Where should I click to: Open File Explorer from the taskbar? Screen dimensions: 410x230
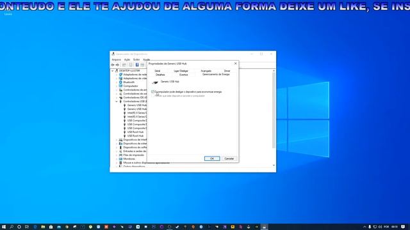point(43,227)
